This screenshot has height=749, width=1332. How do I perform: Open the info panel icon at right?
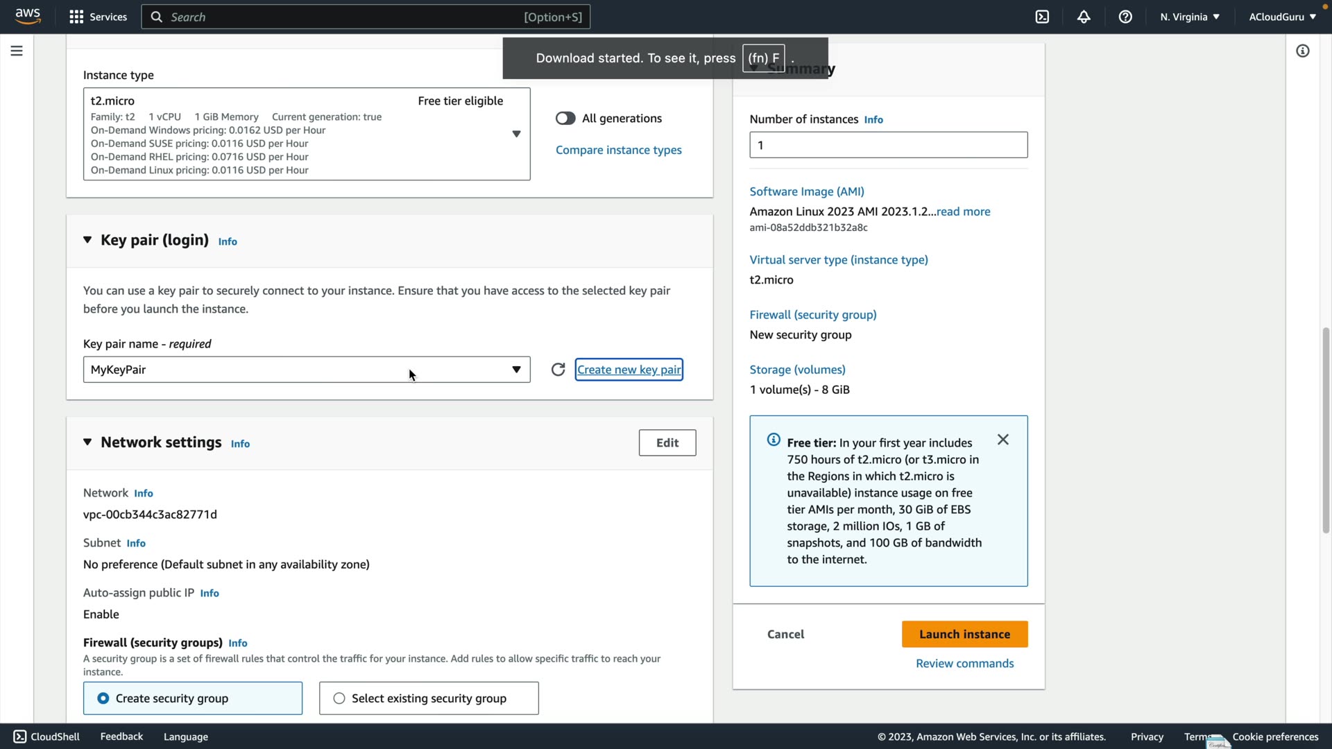tap(1302, 51)
